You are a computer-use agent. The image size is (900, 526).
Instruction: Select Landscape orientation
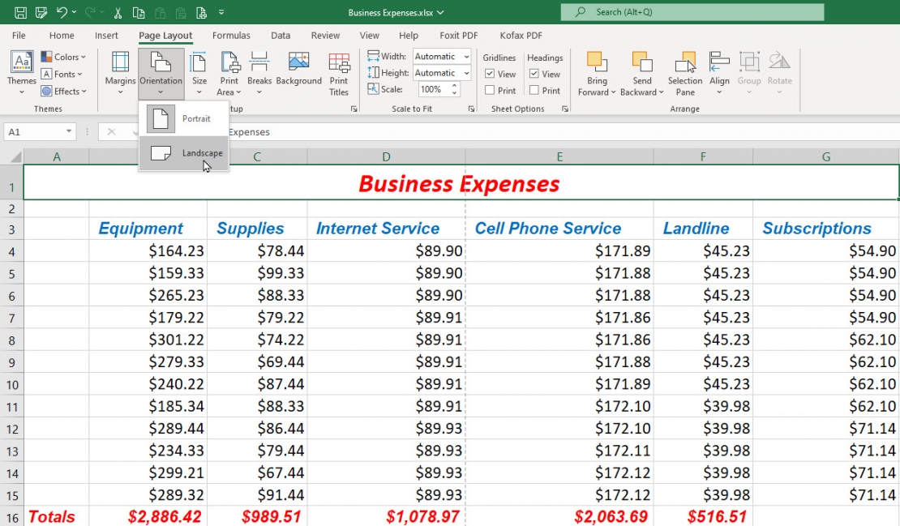(202, 153)
